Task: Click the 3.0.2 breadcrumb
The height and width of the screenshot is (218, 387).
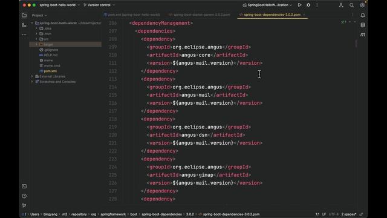Action: pyautogui.click(x=190, y=214)
